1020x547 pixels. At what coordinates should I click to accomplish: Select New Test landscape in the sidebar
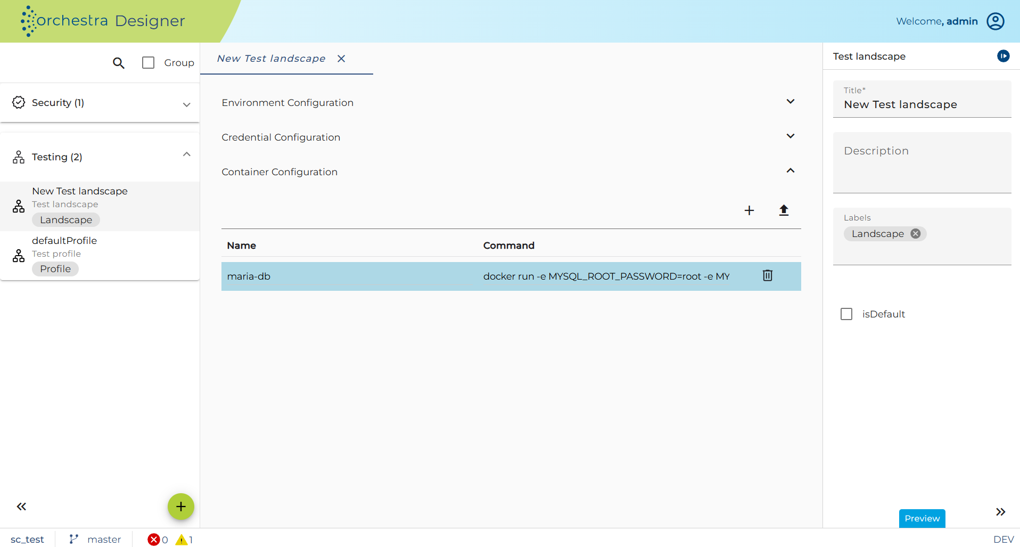pos(100,206)
